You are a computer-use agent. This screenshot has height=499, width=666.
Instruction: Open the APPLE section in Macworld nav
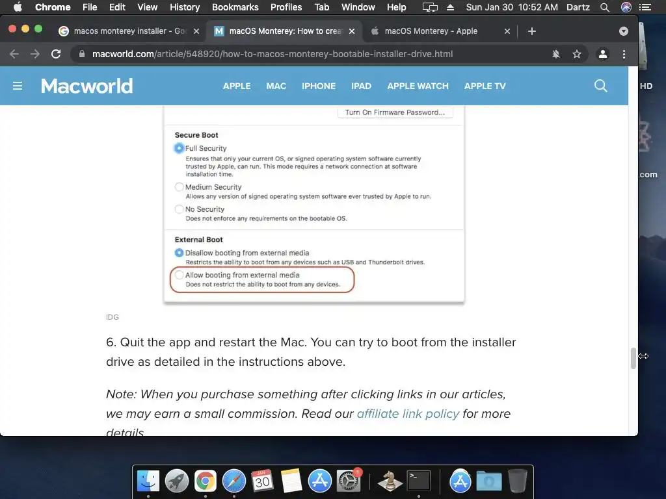pyautogui.click(x=237, y=86)
